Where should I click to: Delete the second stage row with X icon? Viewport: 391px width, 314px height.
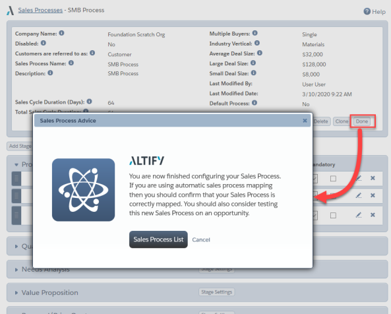[373, 195]
